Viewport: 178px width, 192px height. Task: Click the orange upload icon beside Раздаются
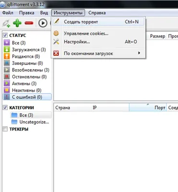point(7,56)
